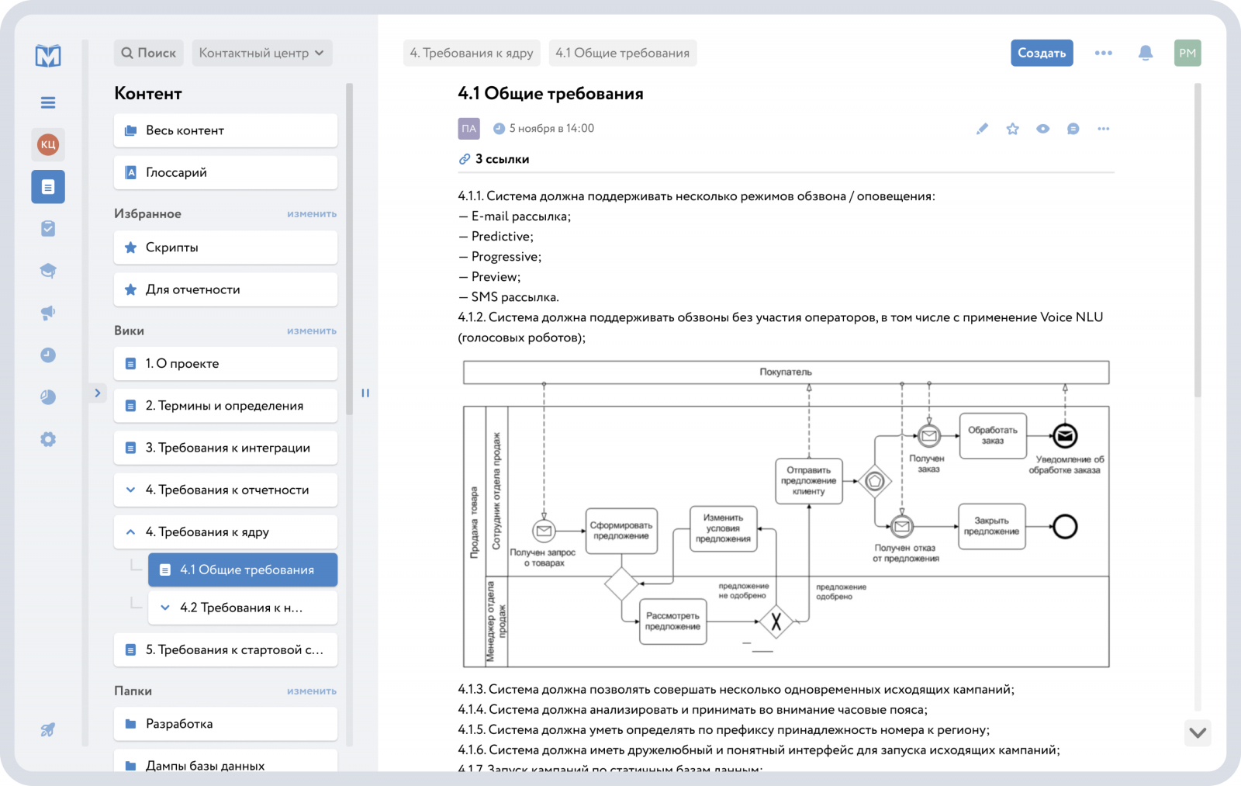Open the Контактный центр dropdown
1241x786 pixels.
(x=262, y=53)
